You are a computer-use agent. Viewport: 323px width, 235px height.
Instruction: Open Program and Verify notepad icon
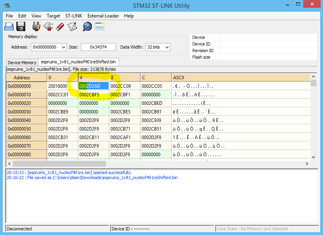pos(72,27)
